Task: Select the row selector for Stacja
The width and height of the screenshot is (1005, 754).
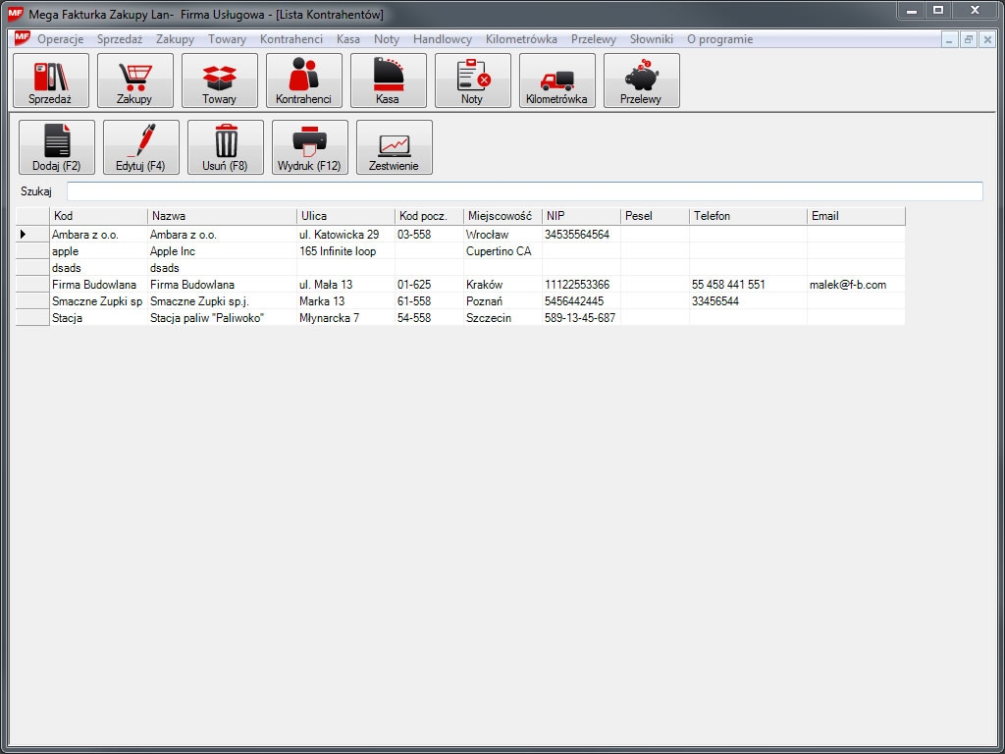Action: tap(32, 318)
